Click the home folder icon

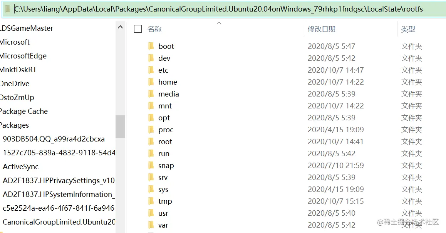151,82
